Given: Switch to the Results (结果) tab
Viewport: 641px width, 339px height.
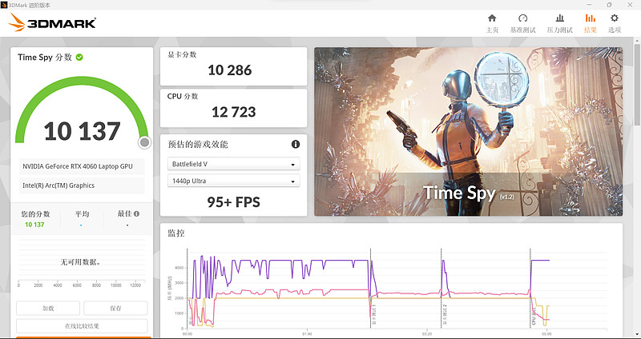Looking at the screenshot, I should [590, 23].
